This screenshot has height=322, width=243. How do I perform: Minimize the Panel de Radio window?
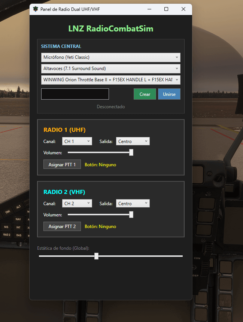(149, 9)
